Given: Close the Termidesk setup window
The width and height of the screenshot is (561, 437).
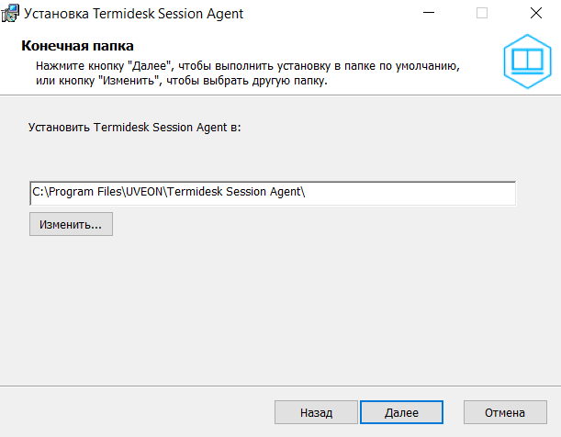Looking at the screenshot, I should [535, 15].
